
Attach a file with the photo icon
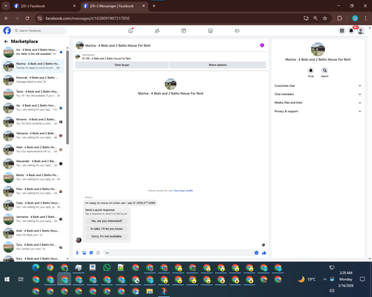tap(84, 252)
